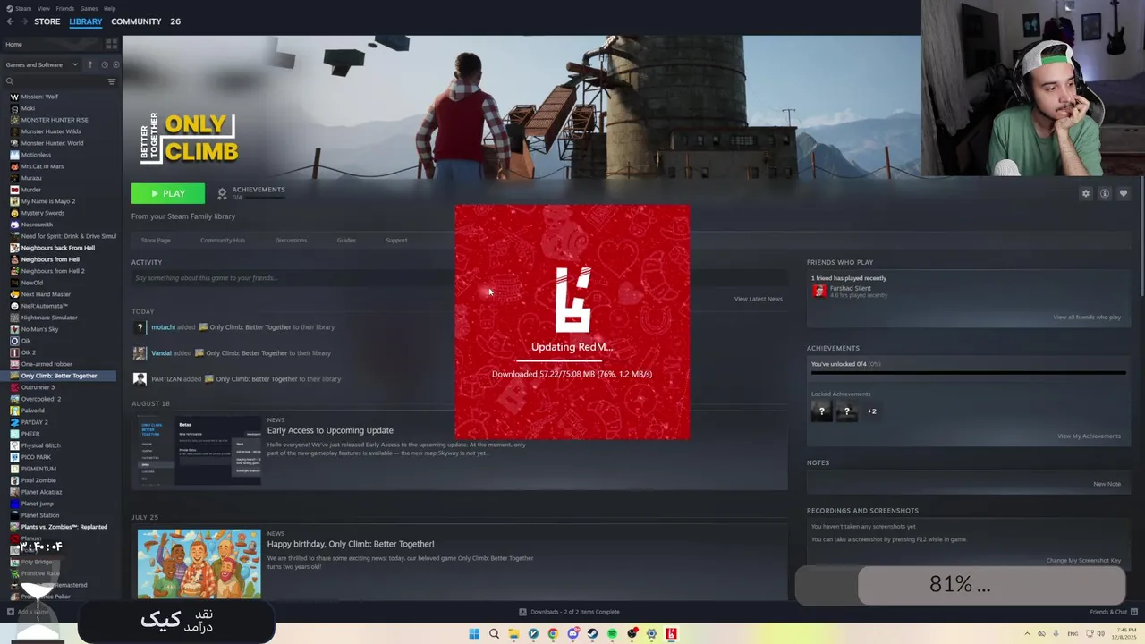Open the Help menu
The width and height of the screenshot is (1145, 644).
point(109,8)
